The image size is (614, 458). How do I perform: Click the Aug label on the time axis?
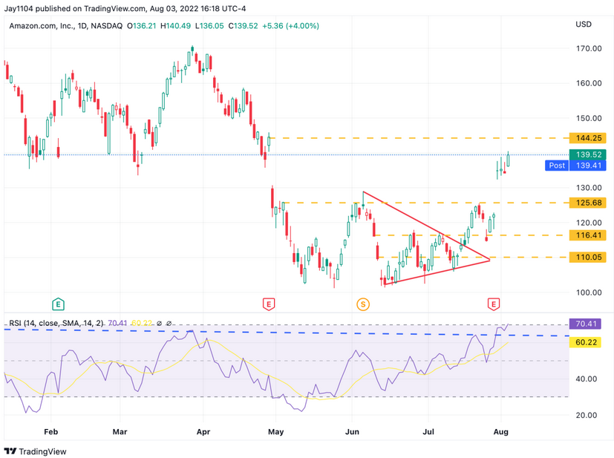click(x=501, y=432)
